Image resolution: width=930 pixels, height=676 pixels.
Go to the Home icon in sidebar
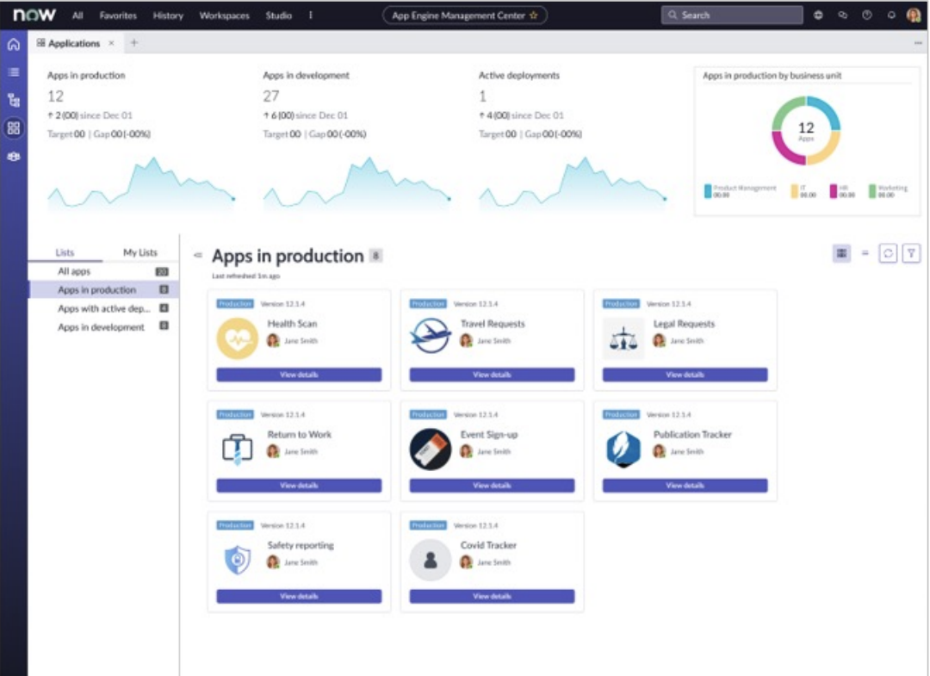point(13,45)
